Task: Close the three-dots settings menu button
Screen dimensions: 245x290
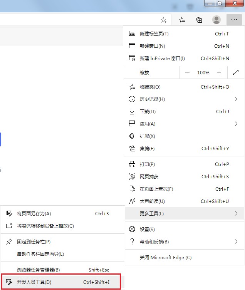Action: pos(234,20)
